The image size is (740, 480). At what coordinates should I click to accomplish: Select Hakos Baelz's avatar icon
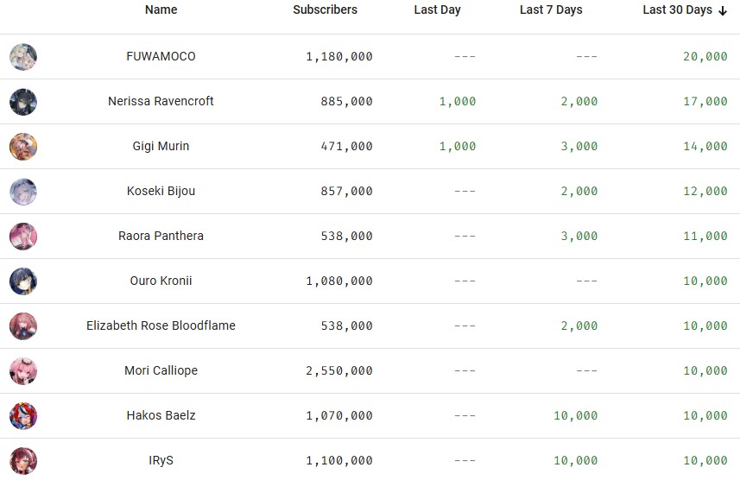tap(23, 416)
